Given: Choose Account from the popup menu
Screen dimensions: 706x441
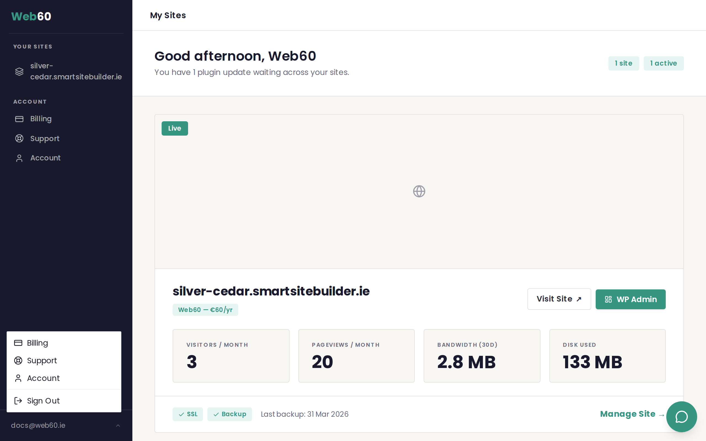Looking at the screenshot, I should coord(44,378).
